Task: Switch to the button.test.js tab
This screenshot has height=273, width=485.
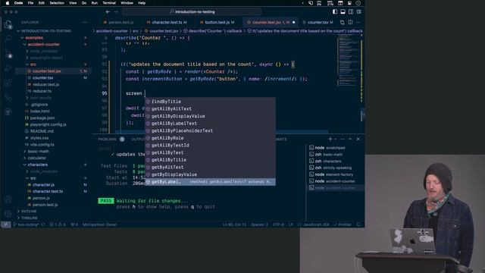Action: pos(217,22)
